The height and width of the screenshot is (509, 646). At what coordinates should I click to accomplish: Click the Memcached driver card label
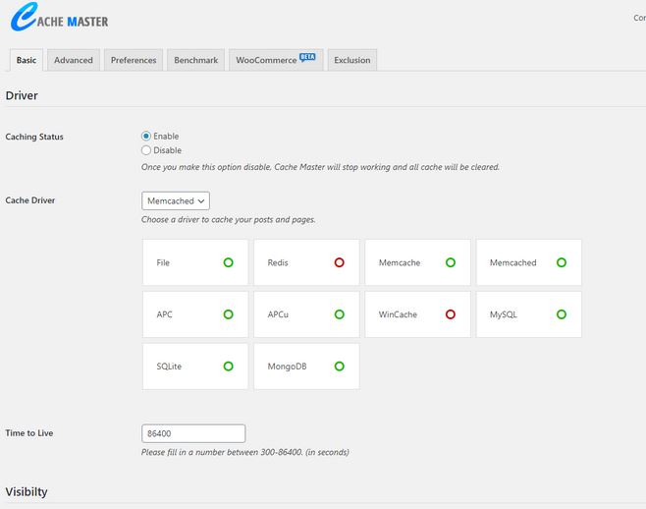(512, 262)
